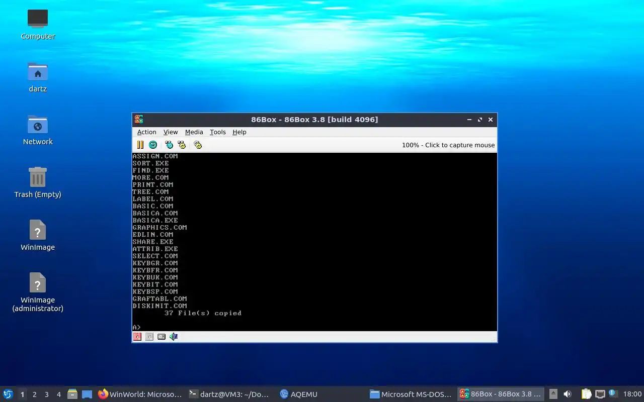Open the Help menu
644x402 pixels.
239,132
